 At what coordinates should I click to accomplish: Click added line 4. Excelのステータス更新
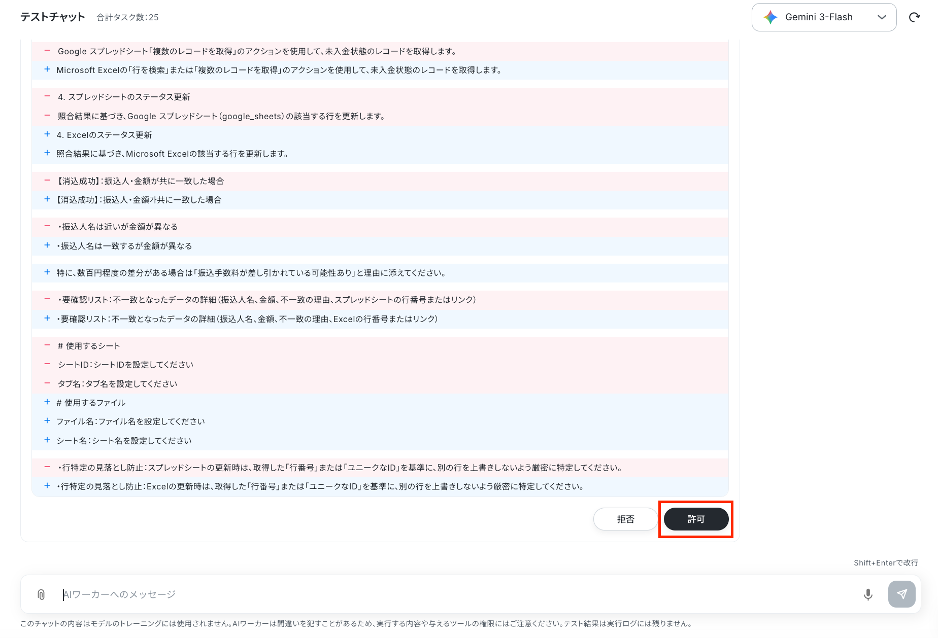click(x=380, y=135)
